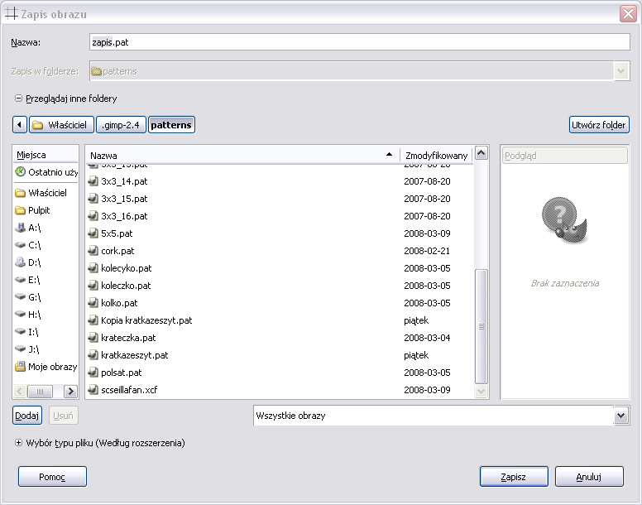Open Moje obrazy pictures folder icon
Viewport: 642px width, 505px height.
21,367
